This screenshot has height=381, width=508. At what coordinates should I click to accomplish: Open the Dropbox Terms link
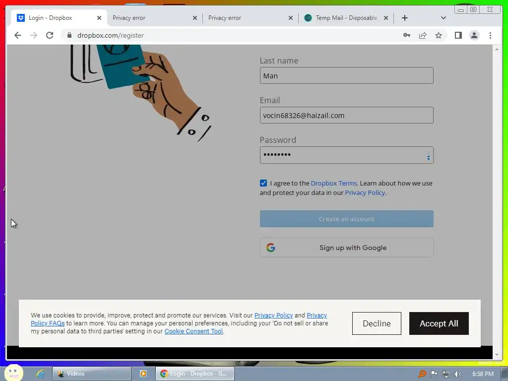pos(334,183)
